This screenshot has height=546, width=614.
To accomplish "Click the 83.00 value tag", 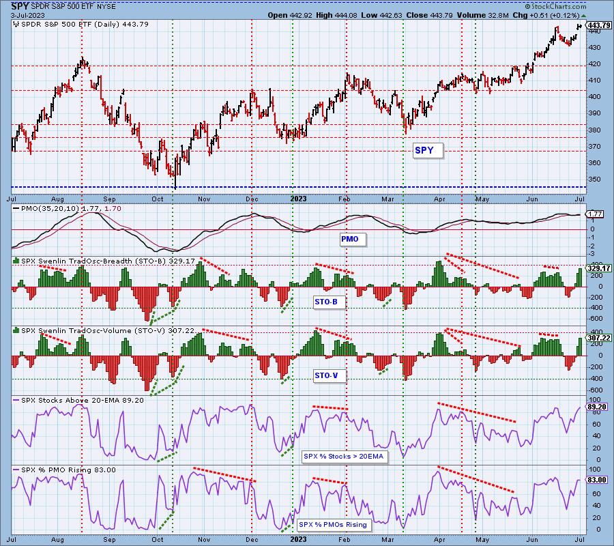I will [x=598, y=480].
